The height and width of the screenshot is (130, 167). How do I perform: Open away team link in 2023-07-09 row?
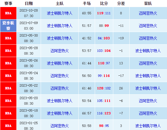[x=148, y=26]
